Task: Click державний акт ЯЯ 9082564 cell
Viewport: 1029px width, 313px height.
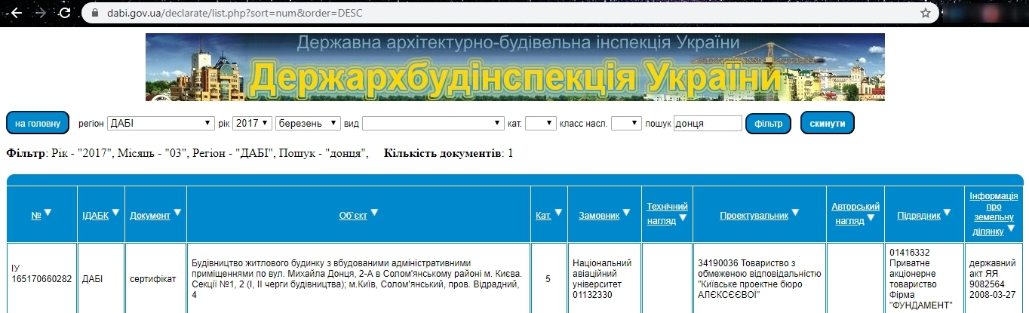Action: click(x=994, y=278)
